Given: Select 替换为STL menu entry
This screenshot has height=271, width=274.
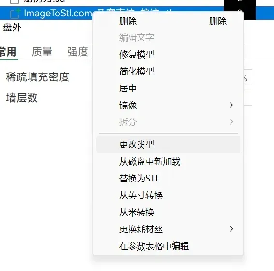Looking at the screenshot, I should tap(168, 178).
